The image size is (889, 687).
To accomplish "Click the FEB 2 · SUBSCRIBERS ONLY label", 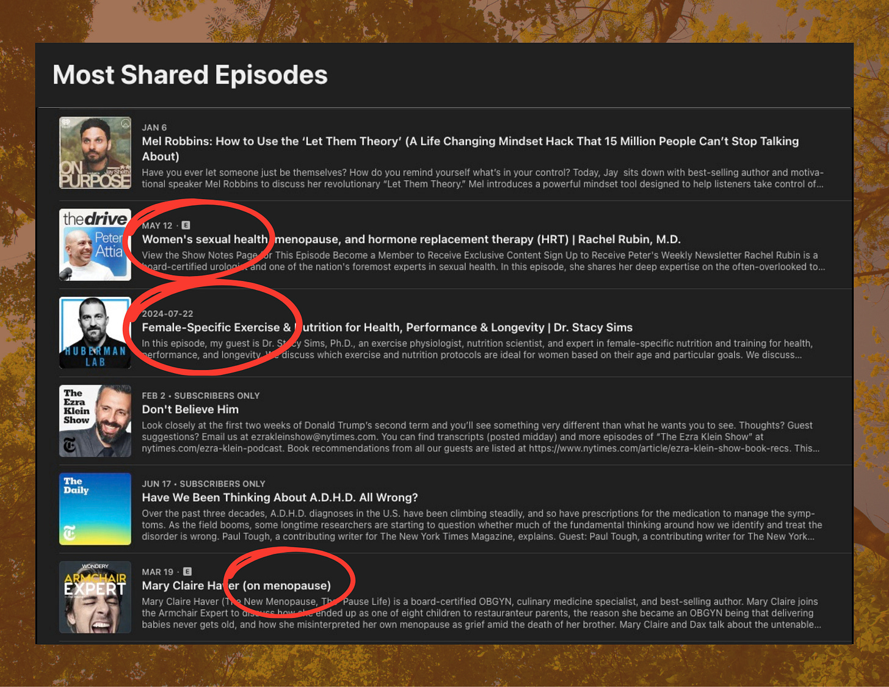I will tap(201, 396).
